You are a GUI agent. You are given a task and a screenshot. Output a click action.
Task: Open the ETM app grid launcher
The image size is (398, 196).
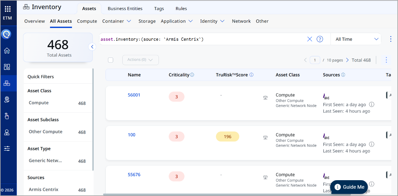pyautogui.click(x=8, y=9)
